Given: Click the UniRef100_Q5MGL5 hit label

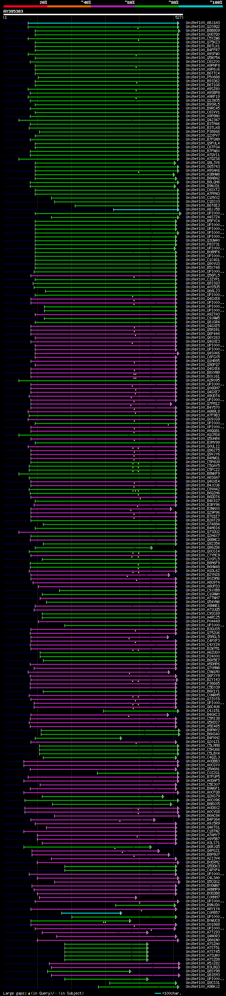Looking at the screenshot, I should coord(203,637).
